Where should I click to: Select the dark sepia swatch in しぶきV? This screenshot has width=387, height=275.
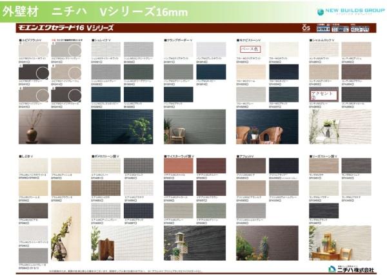point(34,211)
